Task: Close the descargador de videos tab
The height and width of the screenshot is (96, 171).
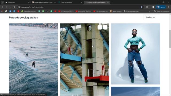Action: 55,2
